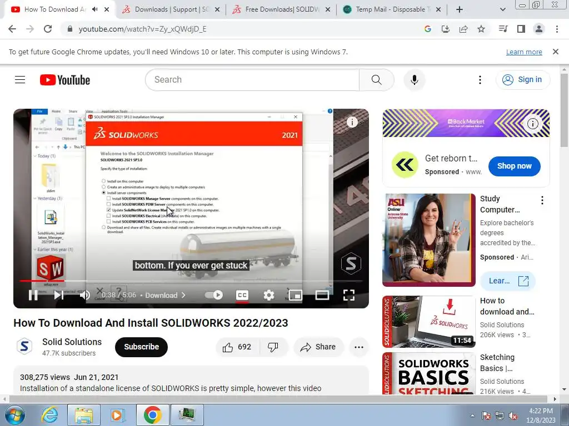Switch to Temp Mail tab
This screenshot has height=426, width=569.
[x=392, y=9]
